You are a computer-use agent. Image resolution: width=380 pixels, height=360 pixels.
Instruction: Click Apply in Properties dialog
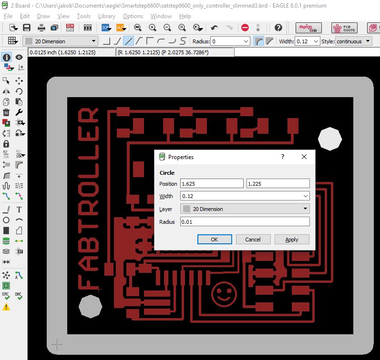292,240
